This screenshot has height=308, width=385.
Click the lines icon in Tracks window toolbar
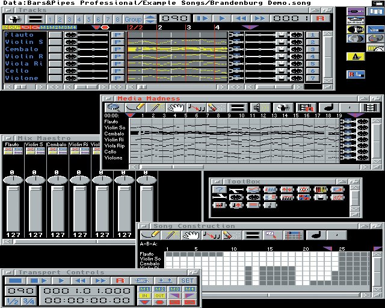tap(35, 19)
